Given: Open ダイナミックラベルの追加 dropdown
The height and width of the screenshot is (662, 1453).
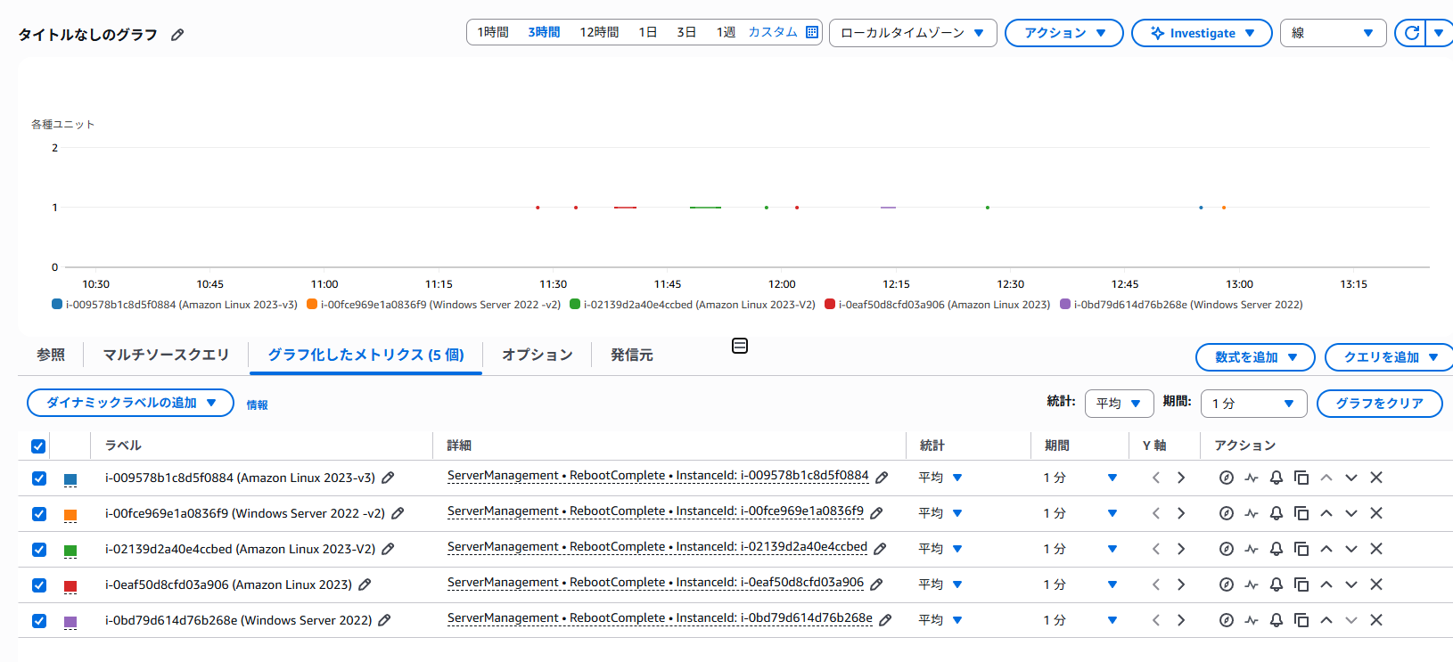Looking at the screenshot, I should 130,403.
